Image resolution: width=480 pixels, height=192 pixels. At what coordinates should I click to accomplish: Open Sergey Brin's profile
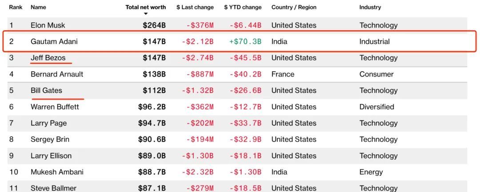(50, 140)
